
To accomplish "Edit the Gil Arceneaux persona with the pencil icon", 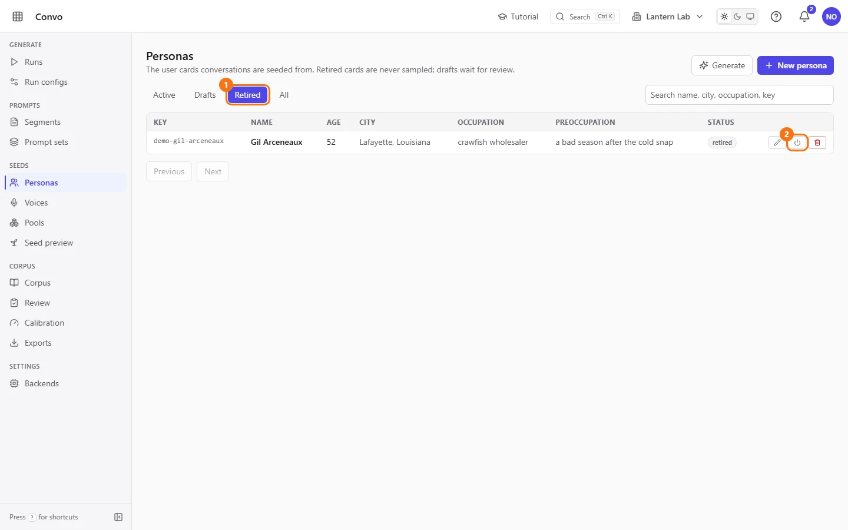I will tap(777, 143).
